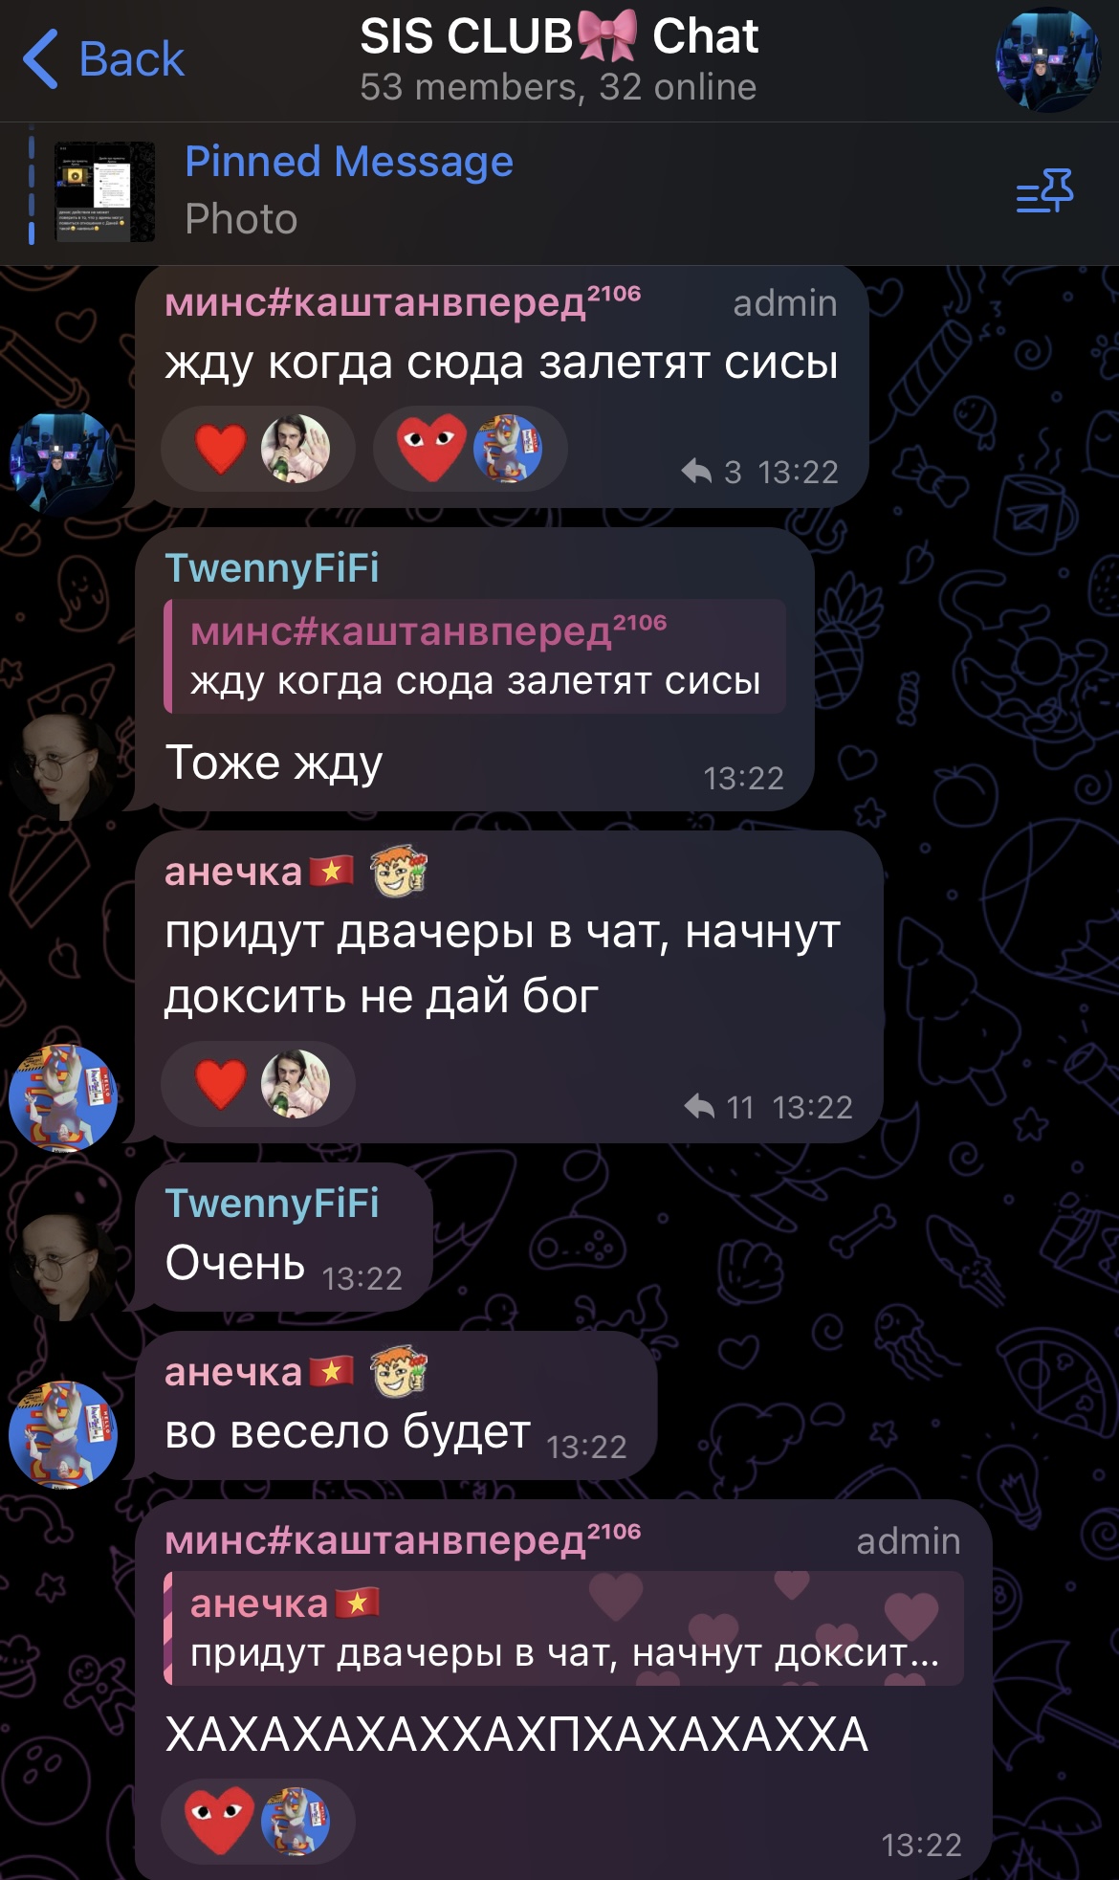The height and width of the screenshot is (1880, 1119).
Task: Tap TwennyFiFi's avatar beside 'Тоже жду'
Action: [63, 765]
